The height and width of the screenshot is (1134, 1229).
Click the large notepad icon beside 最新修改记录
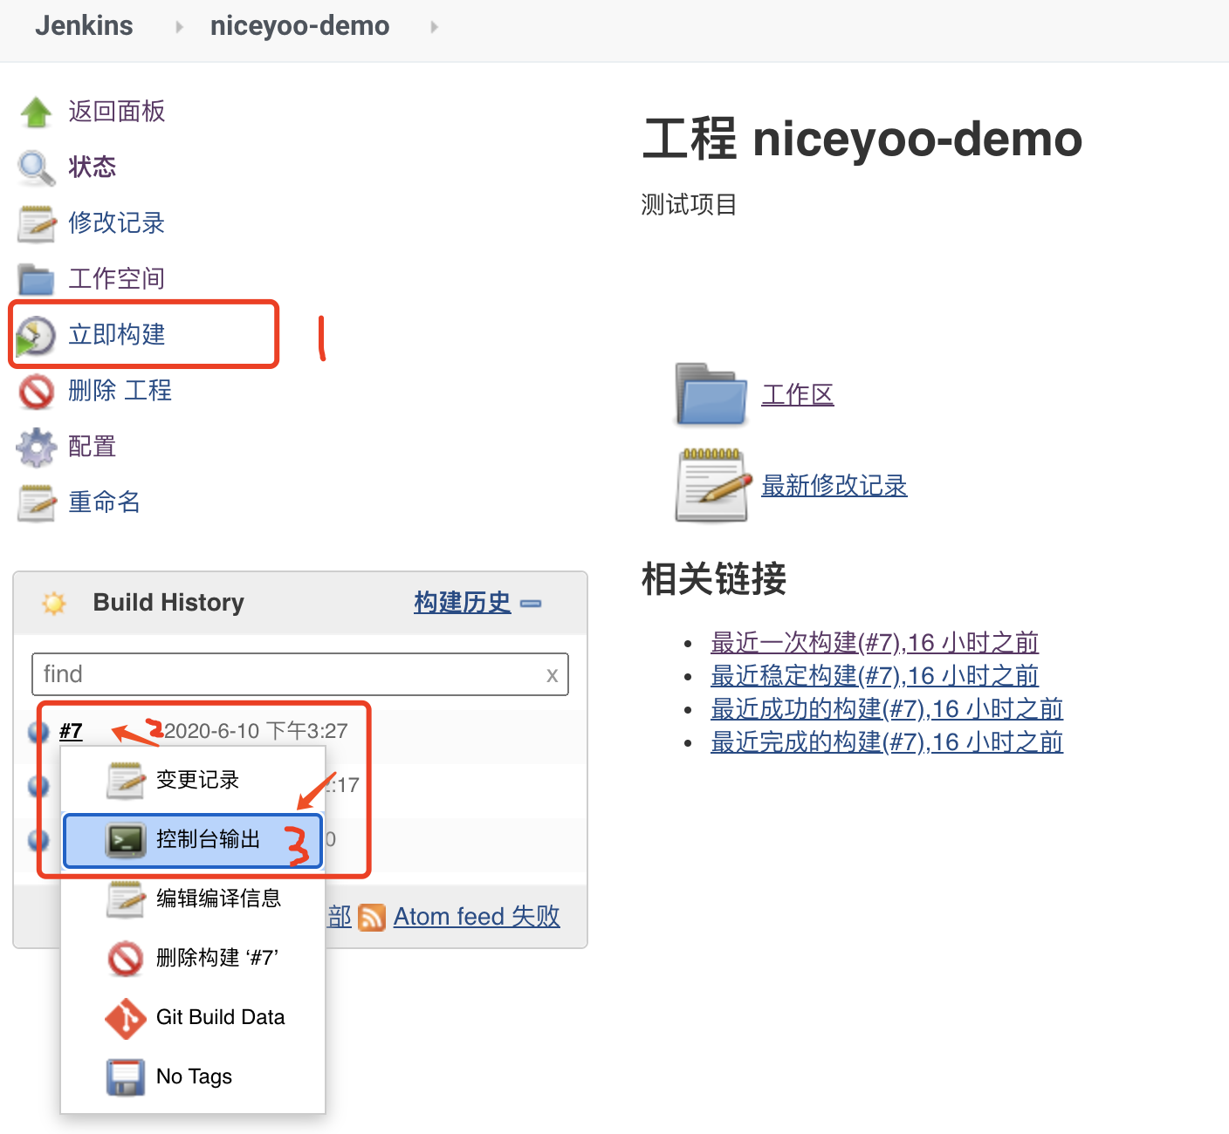(713, 485)
